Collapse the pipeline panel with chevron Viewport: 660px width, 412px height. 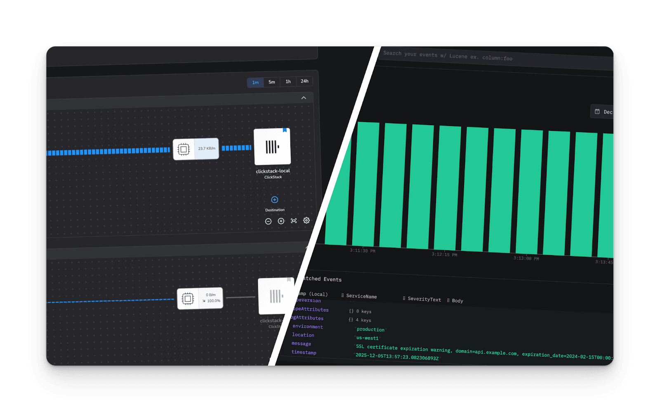click(304, 98)
